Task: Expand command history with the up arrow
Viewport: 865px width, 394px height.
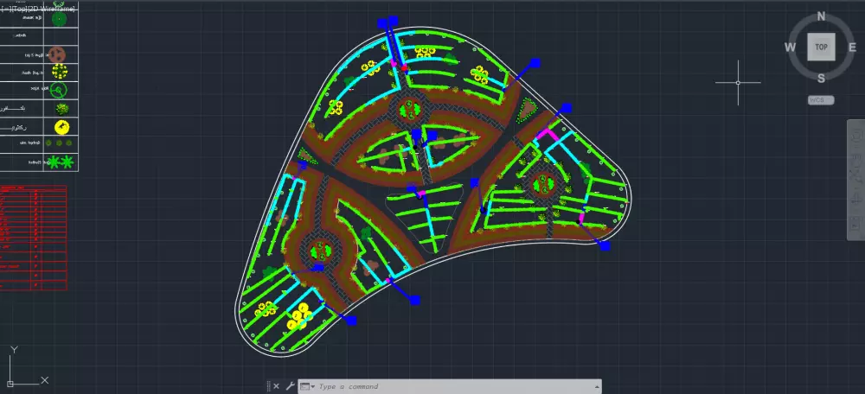Action: (x=596, y=387)
